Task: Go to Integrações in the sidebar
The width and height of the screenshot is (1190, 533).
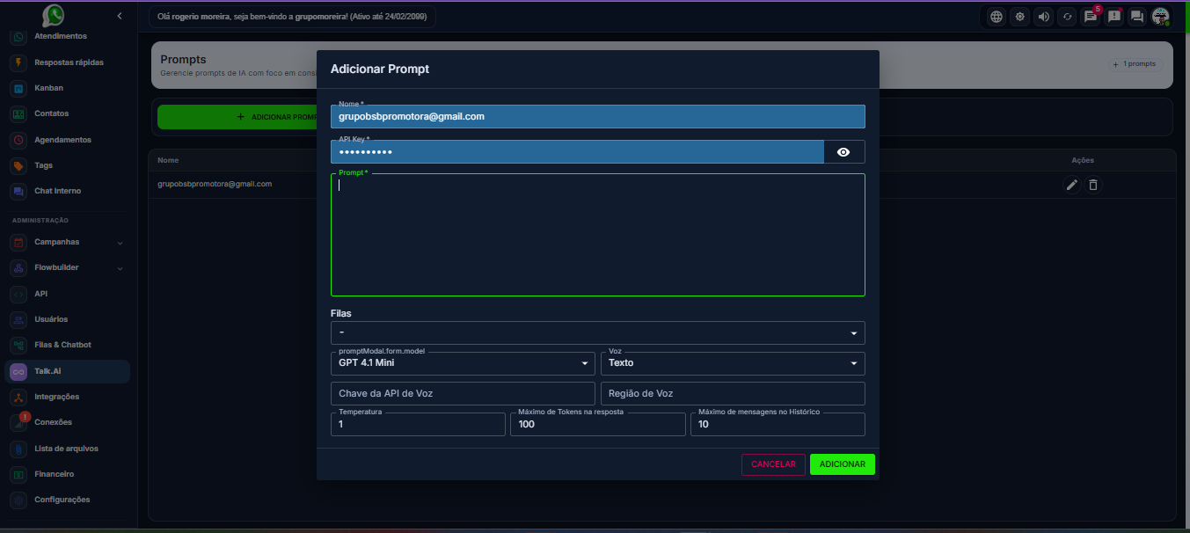Action: [x=56, y=397]
